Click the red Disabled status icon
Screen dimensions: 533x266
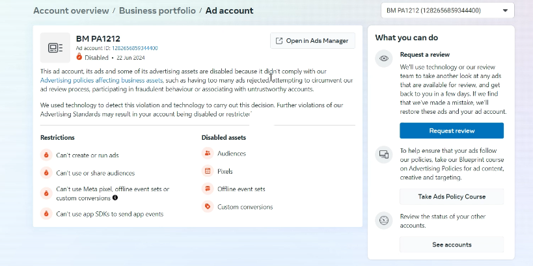click(x=79, y=57)
